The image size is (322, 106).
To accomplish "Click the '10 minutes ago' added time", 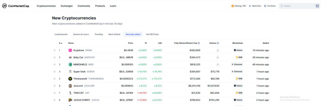I will [261, 50].
